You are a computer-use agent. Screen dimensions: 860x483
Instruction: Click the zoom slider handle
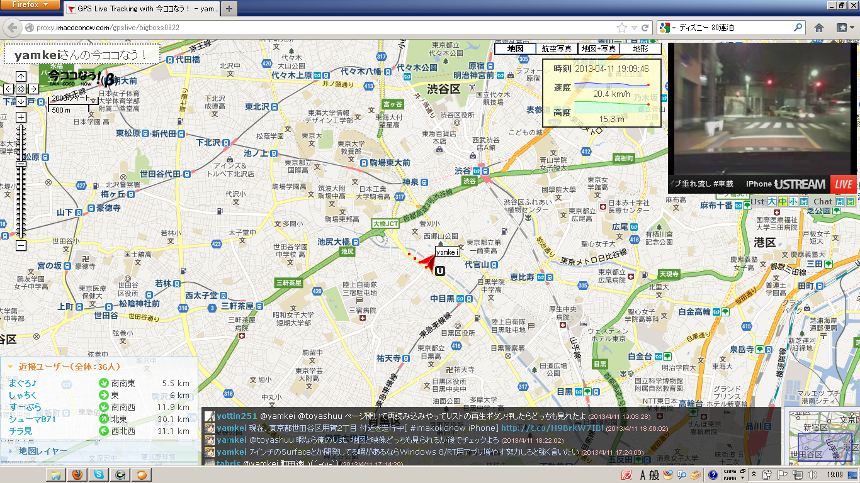21,163
